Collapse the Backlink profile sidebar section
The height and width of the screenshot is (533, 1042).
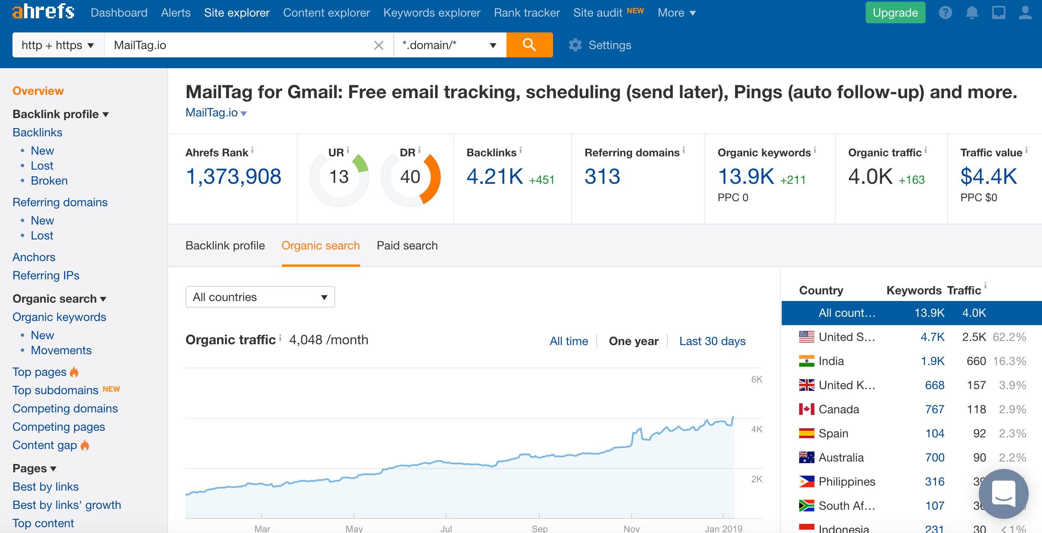pos(61,114)
